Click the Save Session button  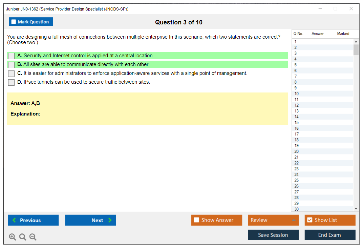pos(273,235)
